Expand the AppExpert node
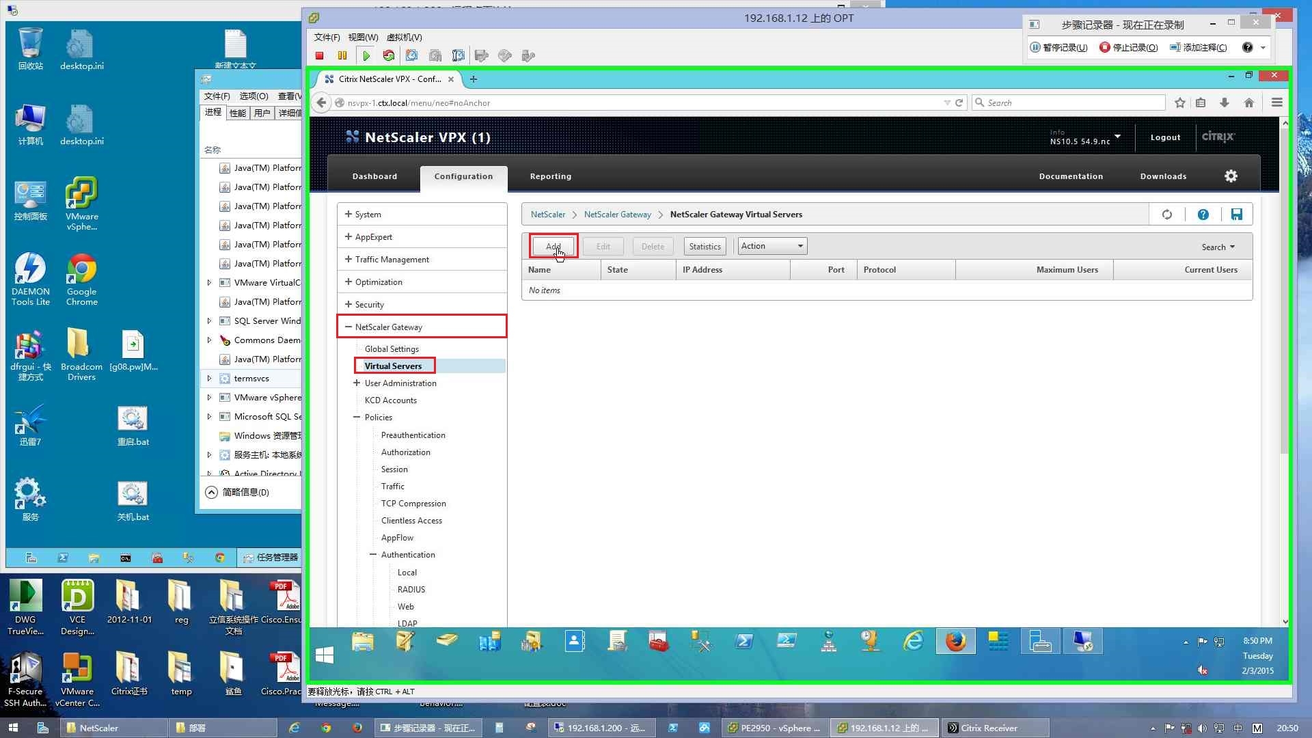The height and width of the screenshot is (738, 1312). click(x=348, y=237)
